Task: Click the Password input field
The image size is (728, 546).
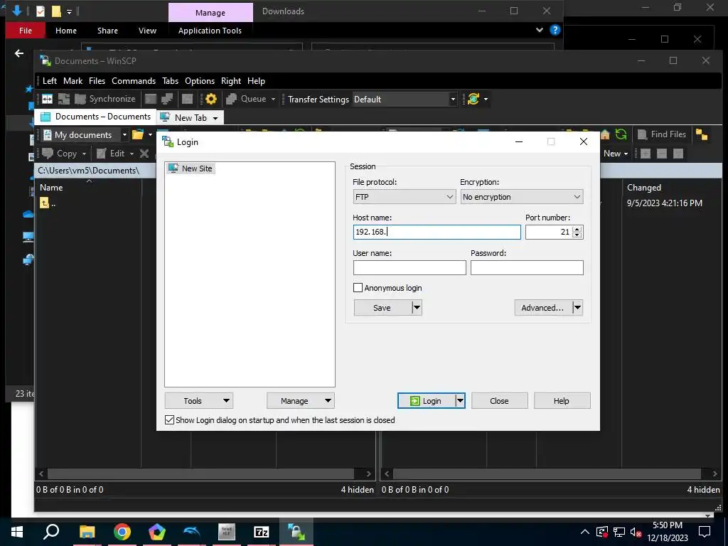Action: point(527,267)
